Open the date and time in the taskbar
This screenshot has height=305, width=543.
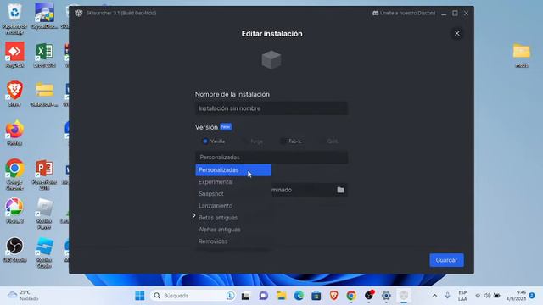[x=516, y=296]
